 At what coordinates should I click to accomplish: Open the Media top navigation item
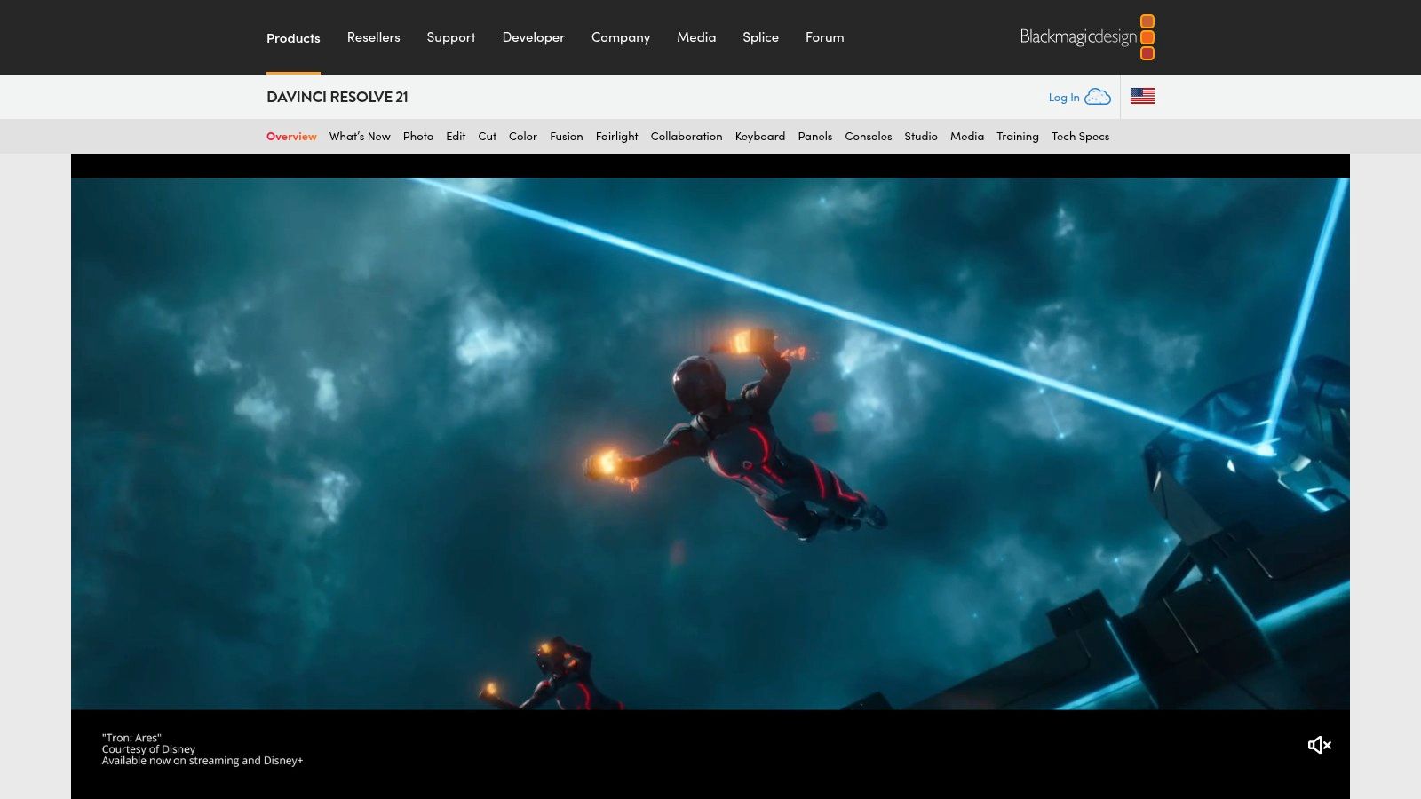click(696, 37)
